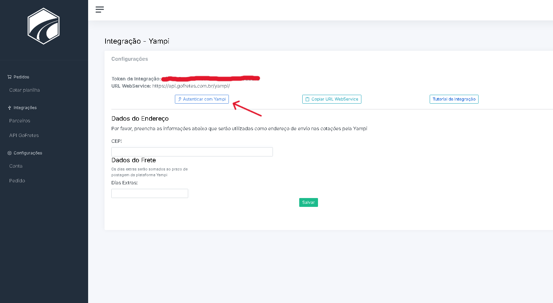Select the Integrações sidebar heading

(25, 108)
